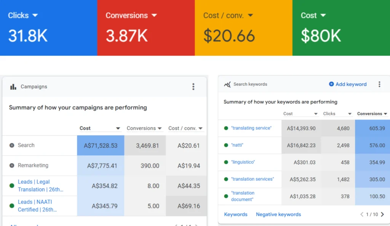The image size is (390, 226).
Task: Click the Add keyword button
Action: tap(348, 84)
